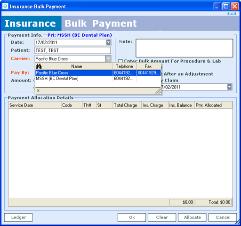Click the Clear button

pos(162,218)
